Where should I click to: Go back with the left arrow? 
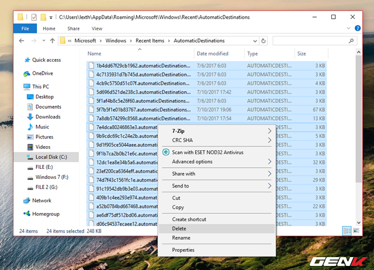[22, 41]
